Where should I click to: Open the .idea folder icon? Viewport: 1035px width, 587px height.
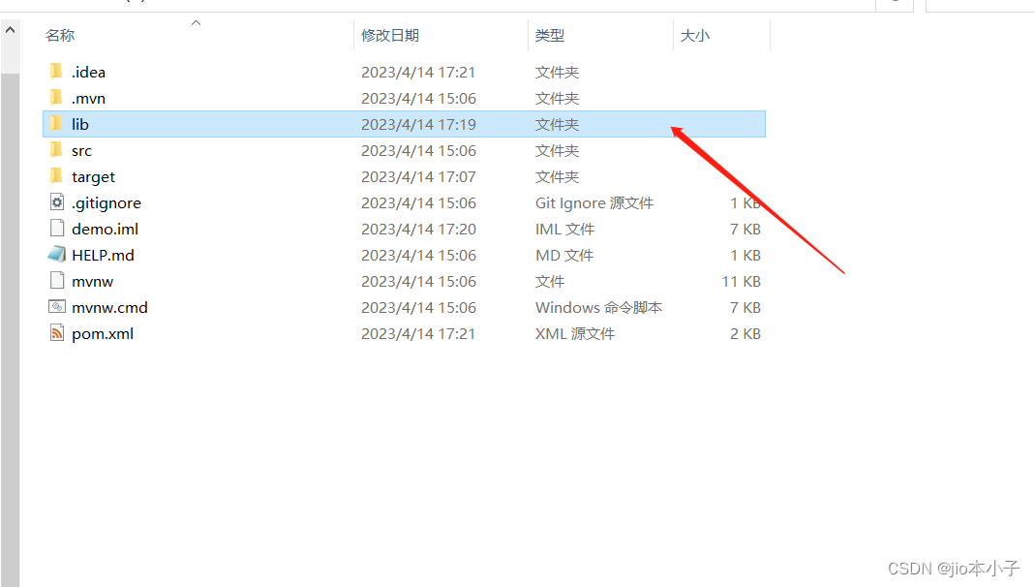(56, 71)
